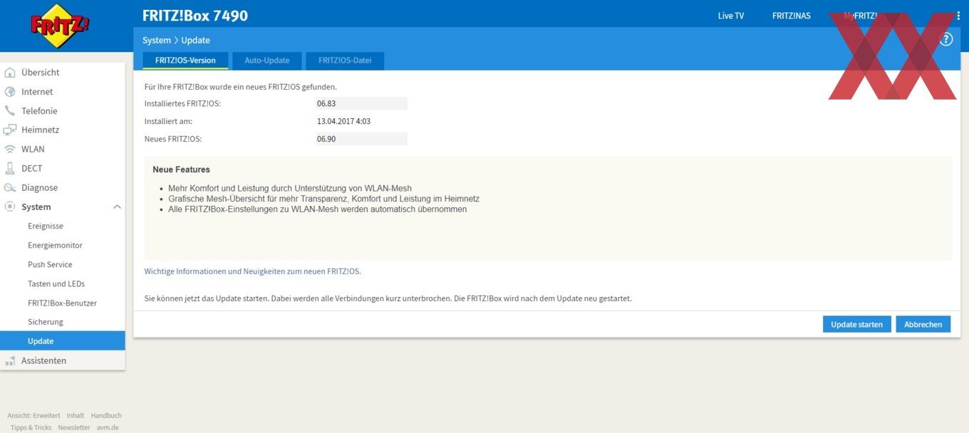Open Wichtige Informationen und Neuigkeiten link
Viewport: 969px width, 433px height.
252,271
